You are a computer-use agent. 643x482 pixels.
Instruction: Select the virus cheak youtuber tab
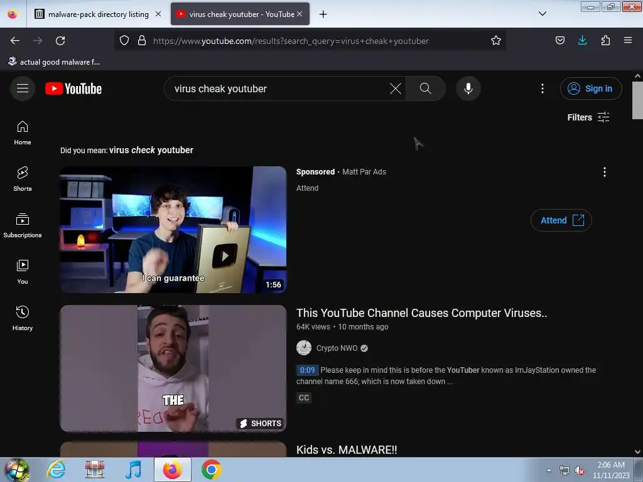coord(240,14)
